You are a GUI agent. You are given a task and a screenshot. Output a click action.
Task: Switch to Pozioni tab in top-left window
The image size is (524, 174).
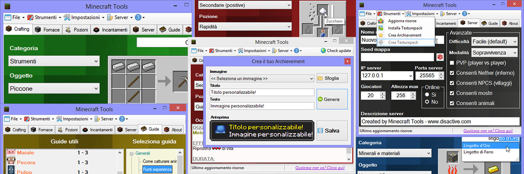point(76,30)
